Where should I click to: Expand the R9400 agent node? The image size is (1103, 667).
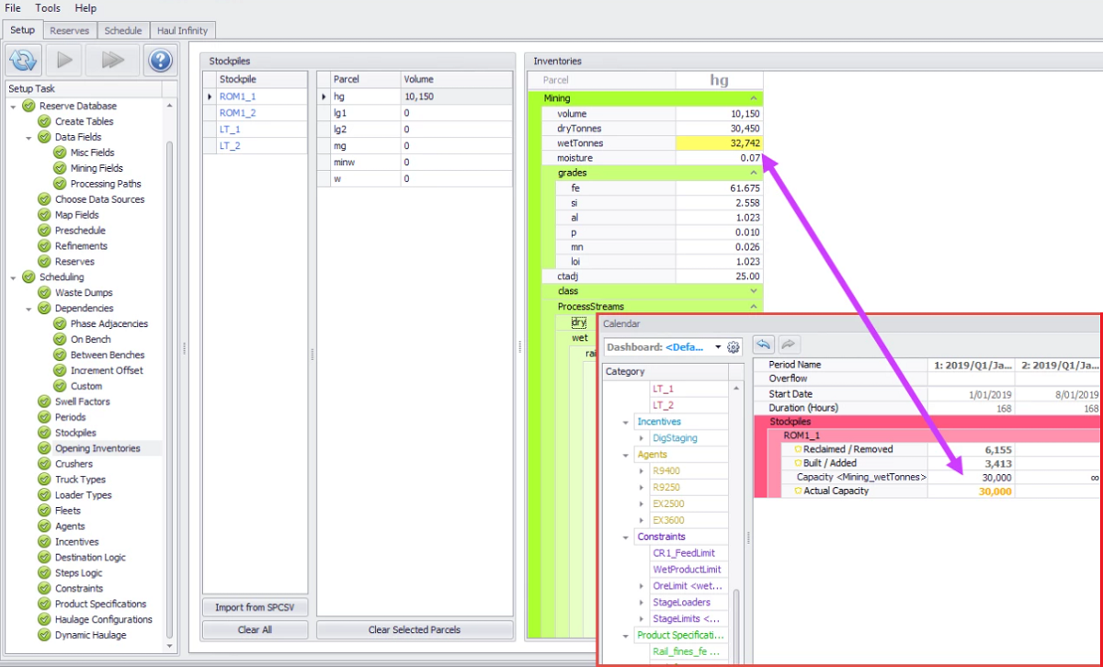642,471
